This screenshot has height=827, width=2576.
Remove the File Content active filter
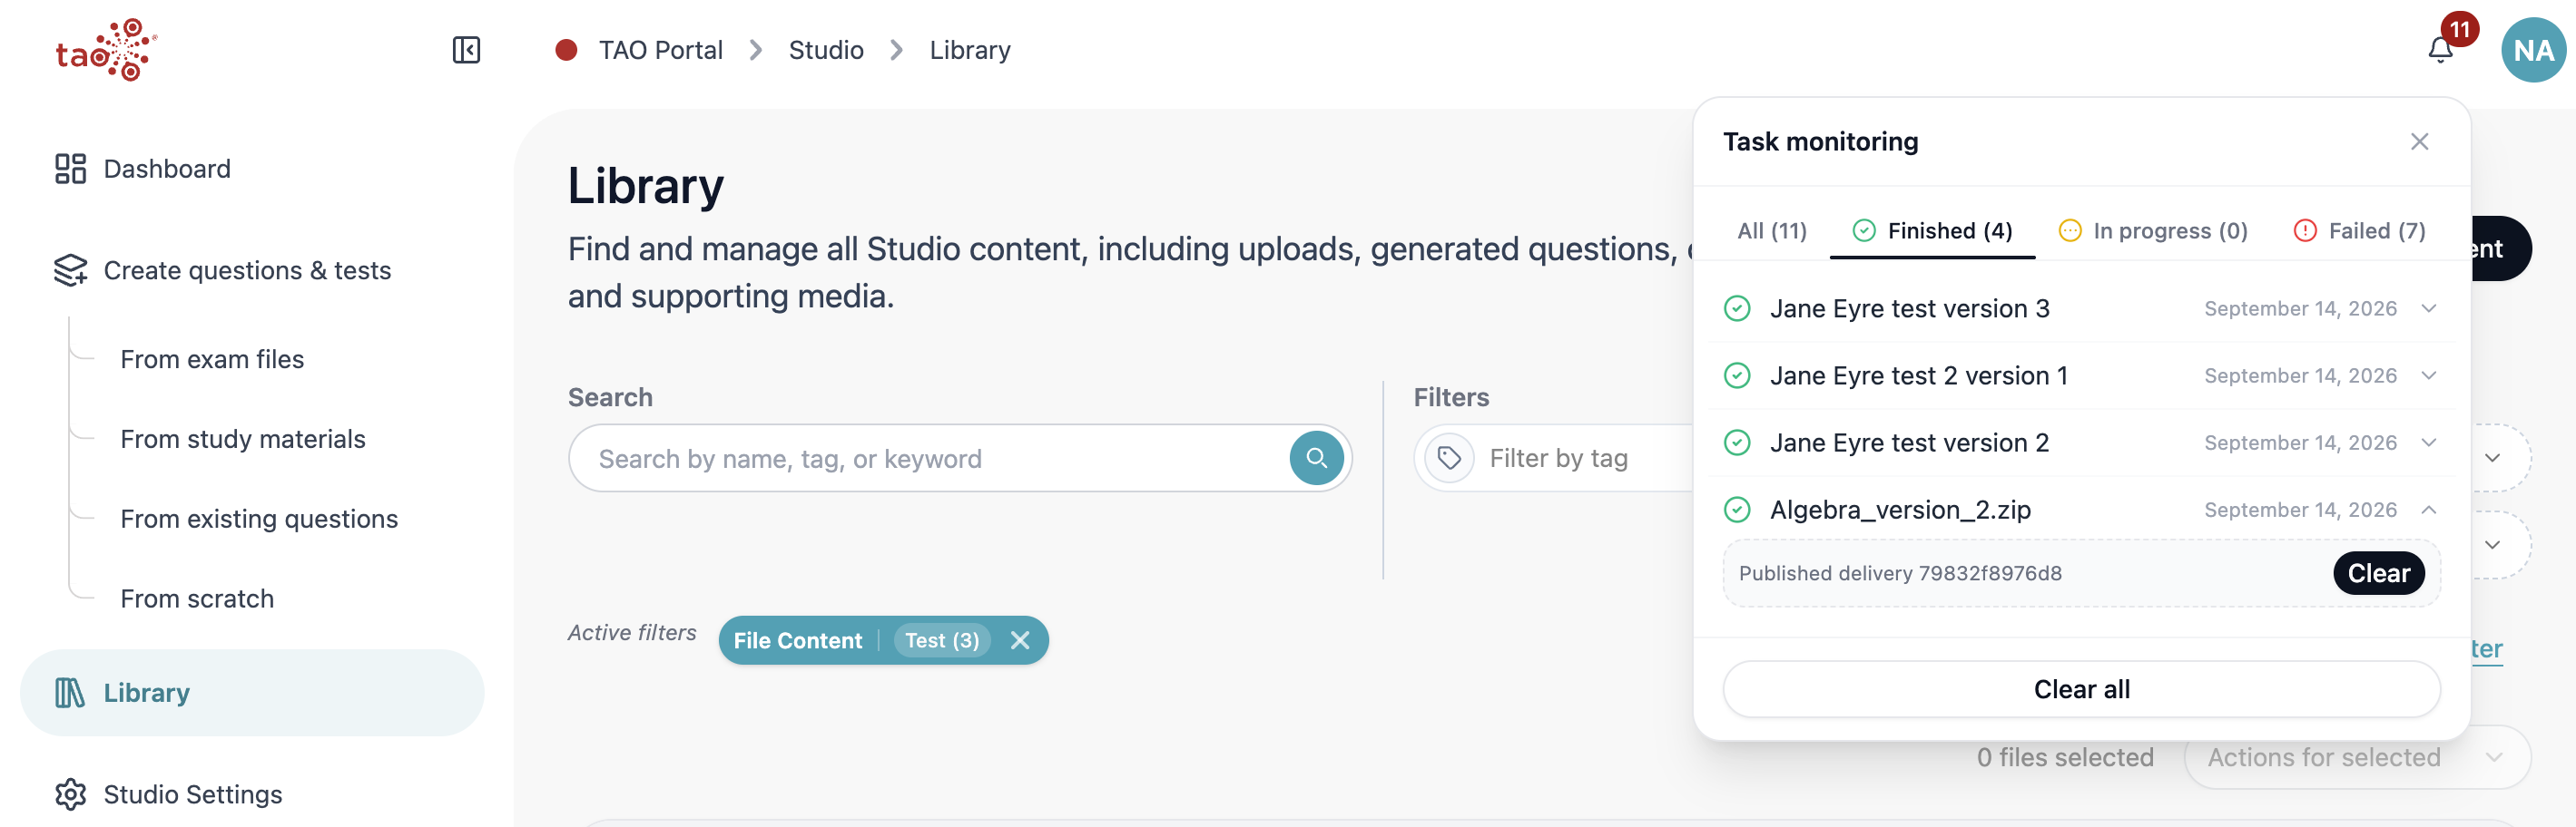(1019, 640)
